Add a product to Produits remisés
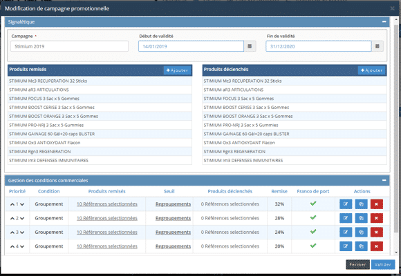Screen dimensions: 401x276 [x=177, y=70]
